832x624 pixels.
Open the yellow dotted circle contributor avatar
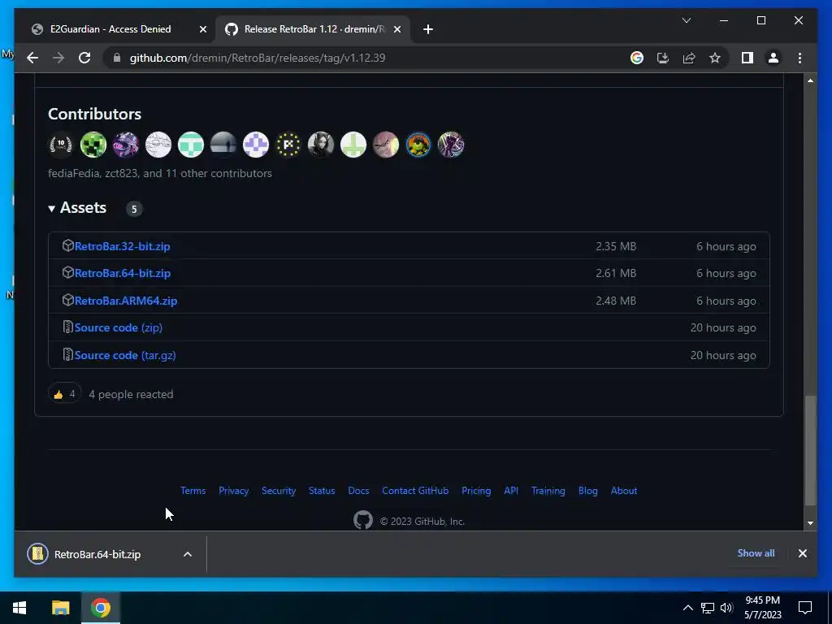click(x=288, y=145)
